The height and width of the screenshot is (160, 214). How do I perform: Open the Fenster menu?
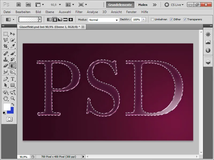(131, 12)
